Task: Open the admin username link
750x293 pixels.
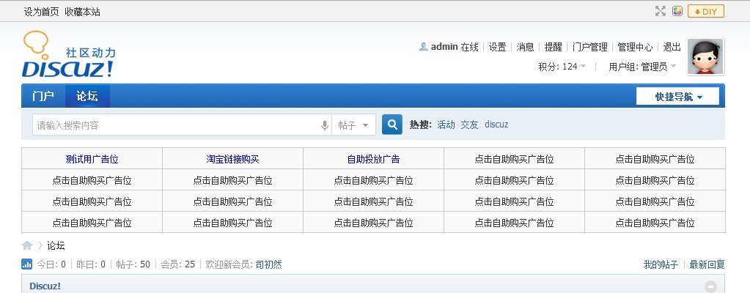Action: (444, 47)
